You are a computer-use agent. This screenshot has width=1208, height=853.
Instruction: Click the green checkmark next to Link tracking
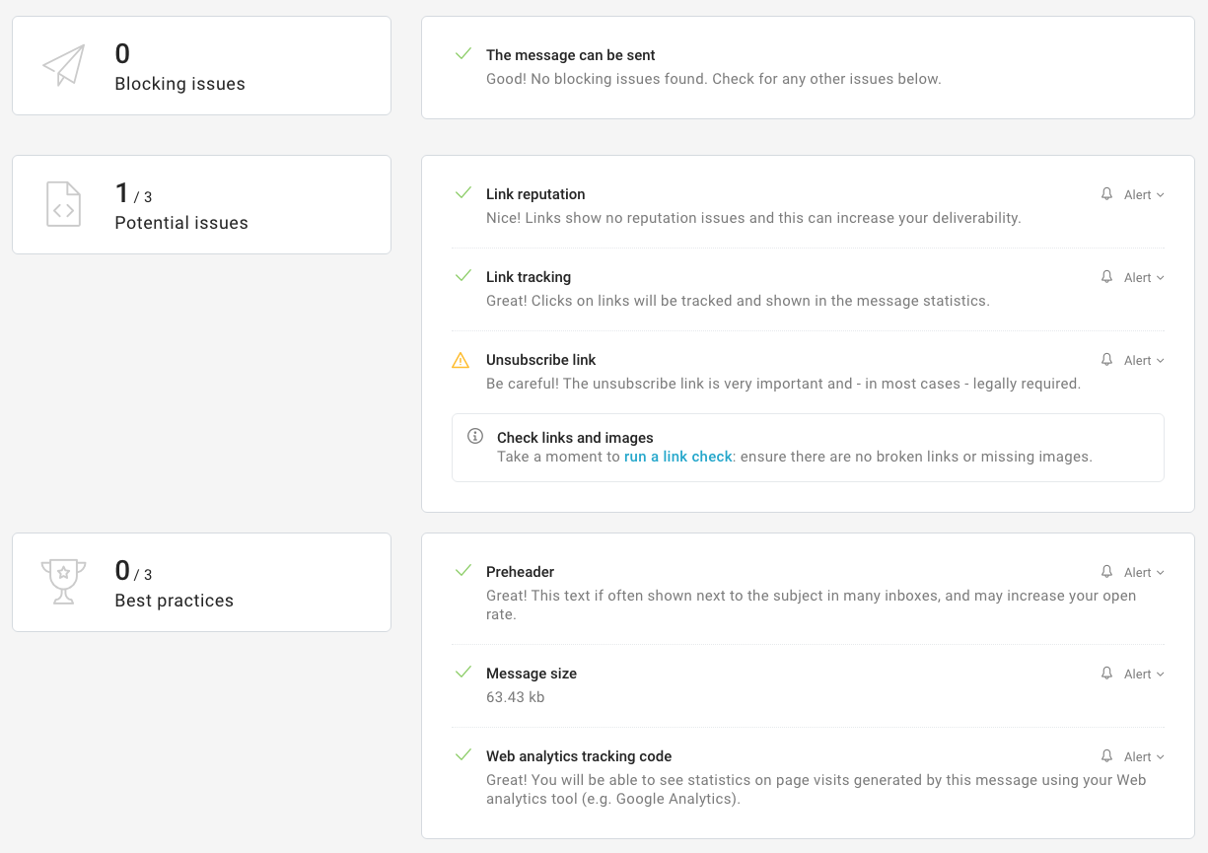tap(462, 276)
